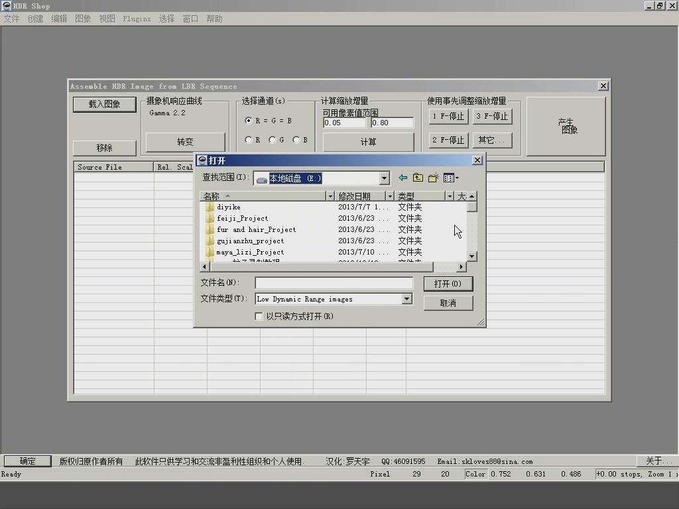This screenshot has width=679, height=509.
Task: Choose the 2 F-停止 preset
Action: click(448, 140)
